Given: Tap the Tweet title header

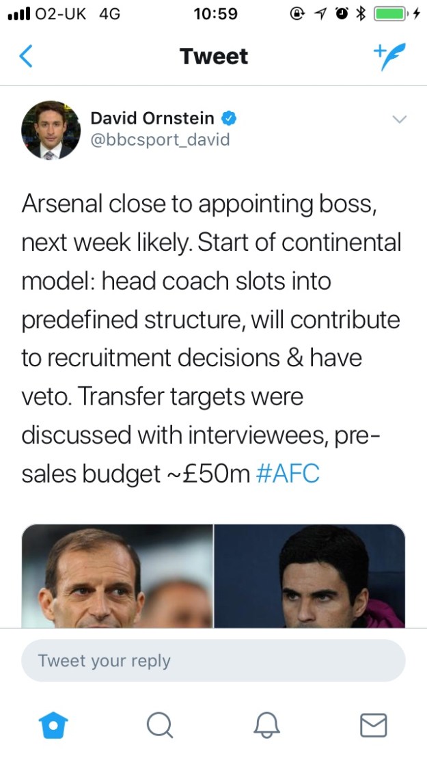Looking at the screenshot, I should (214, 56).
